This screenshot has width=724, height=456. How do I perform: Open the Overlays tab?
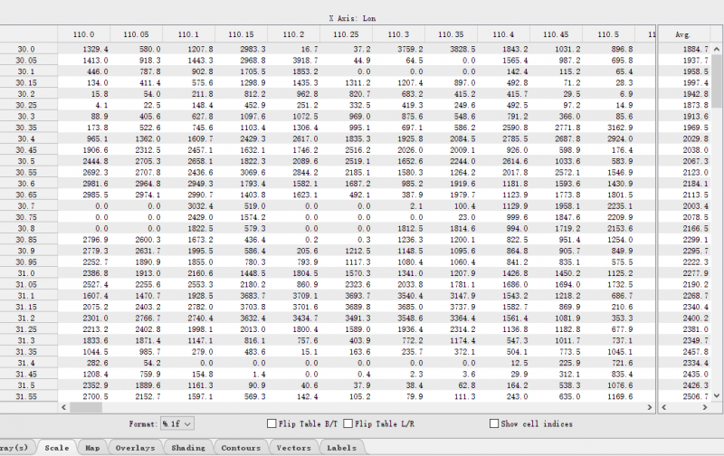pyautogui.click(x=136, y=447)
